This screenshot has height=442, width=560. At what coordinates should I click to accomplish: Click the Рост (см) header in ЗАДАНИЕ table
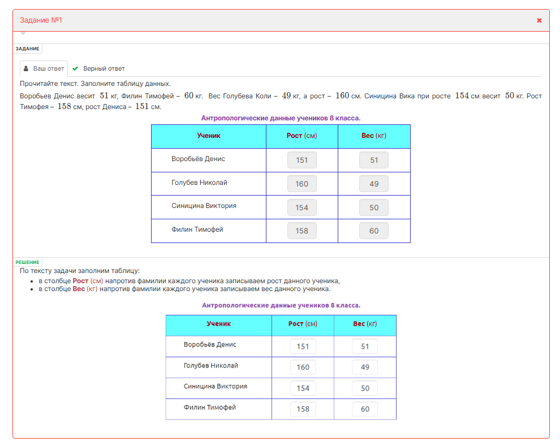[302, 136]
